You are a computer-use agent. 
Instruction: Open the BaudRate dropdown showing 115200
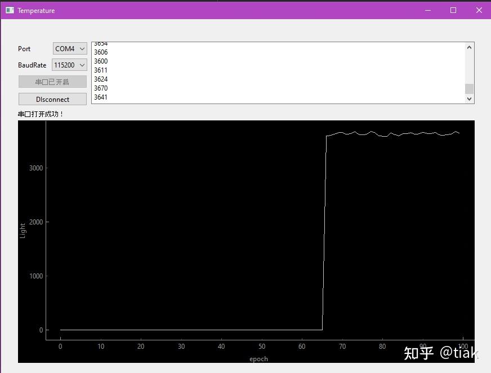point(69,65)
